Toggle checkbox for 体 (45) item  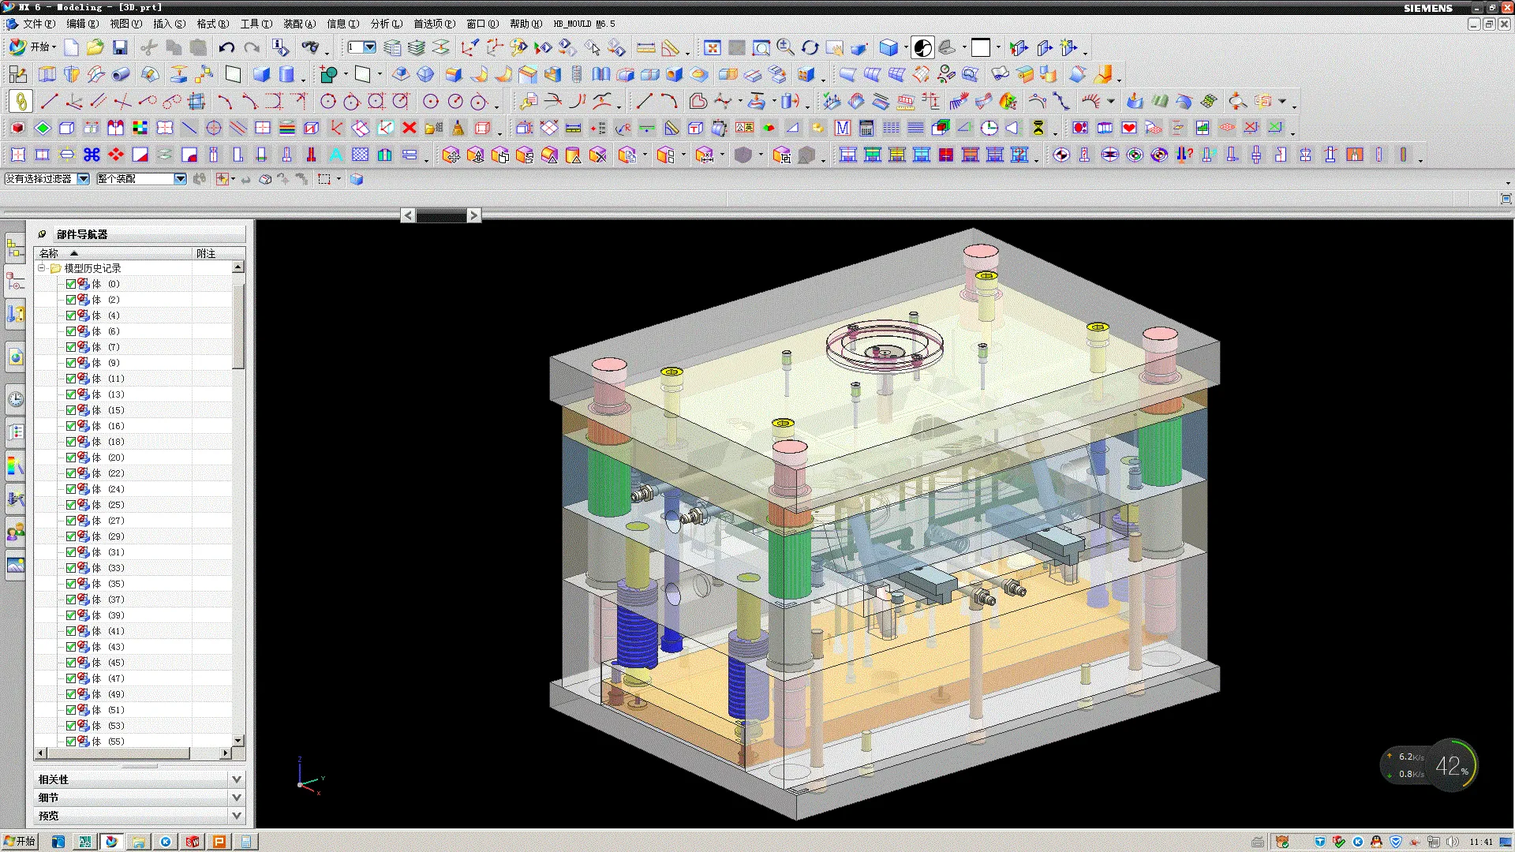[x=71, y=663]
